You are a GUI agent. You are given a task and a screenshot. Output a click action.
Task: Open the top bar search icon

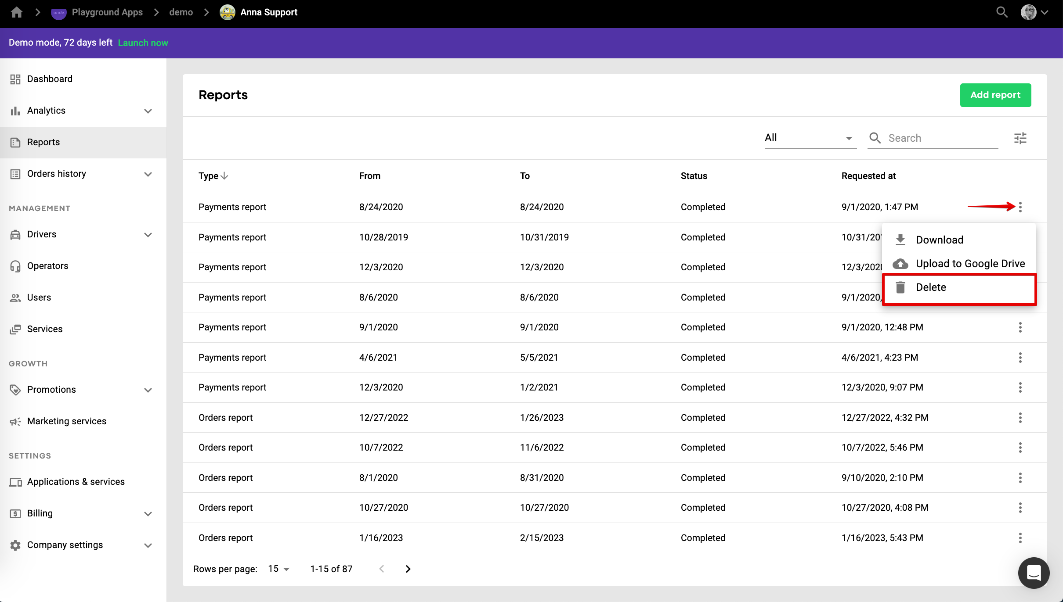1002,12
